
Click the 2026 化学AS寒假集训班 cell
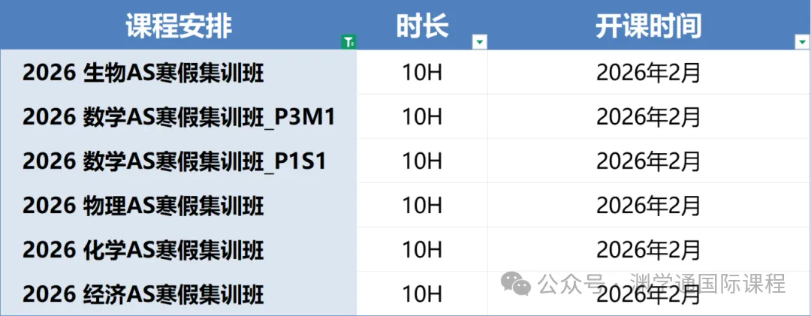tap(143, 249)
